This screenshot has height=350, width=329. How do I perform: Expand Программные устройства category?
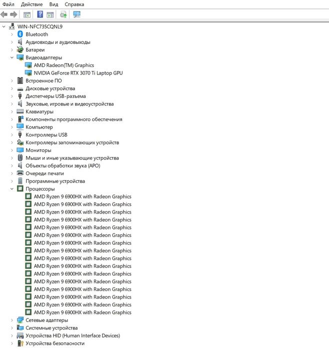pyautogui.click(x=12, y=181)
